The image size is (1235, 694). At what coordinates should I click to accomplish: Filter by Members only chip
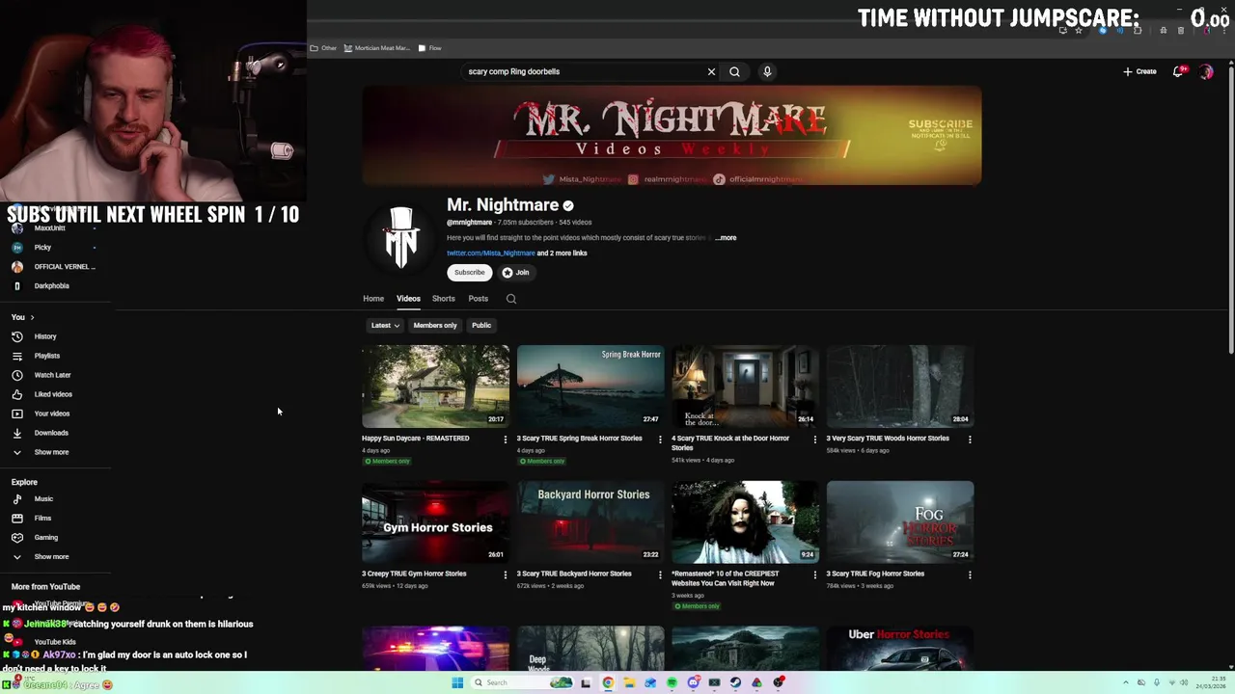435,326
